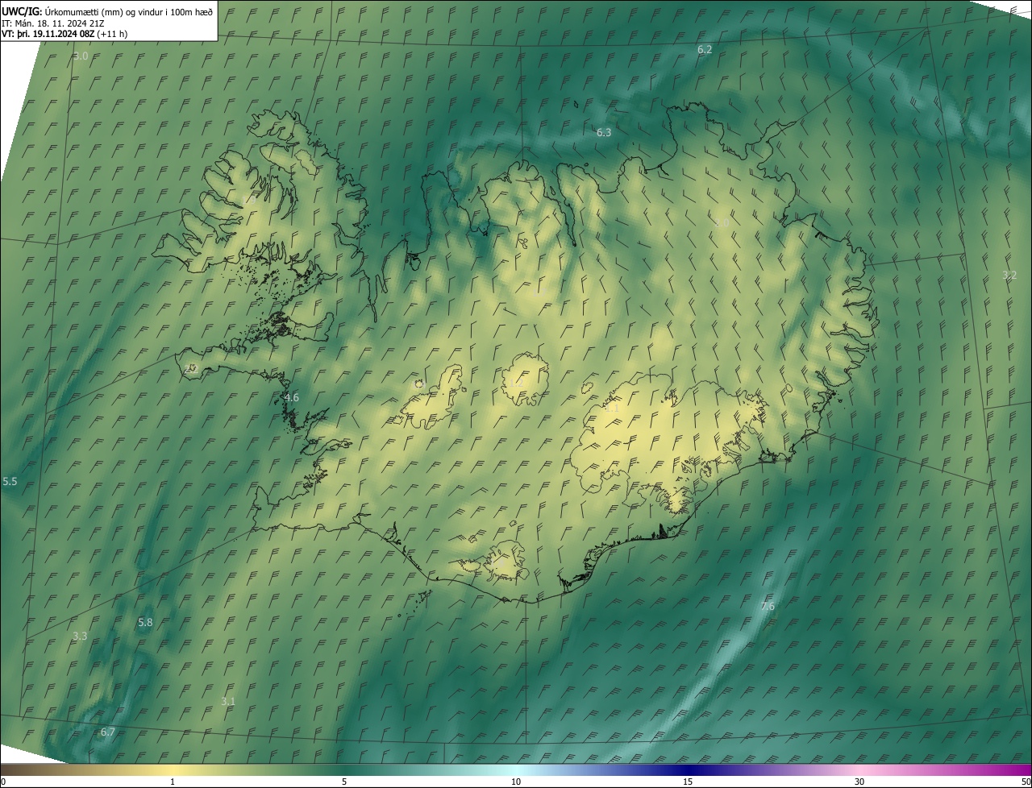
Task: Click the 4.6 value label near west coast
Action: (x=292, y=397)
